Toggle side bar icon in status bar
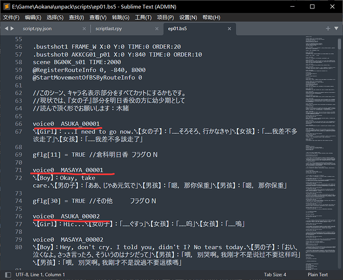This screenshot has width=343, height=280. [x=6, y=274]
